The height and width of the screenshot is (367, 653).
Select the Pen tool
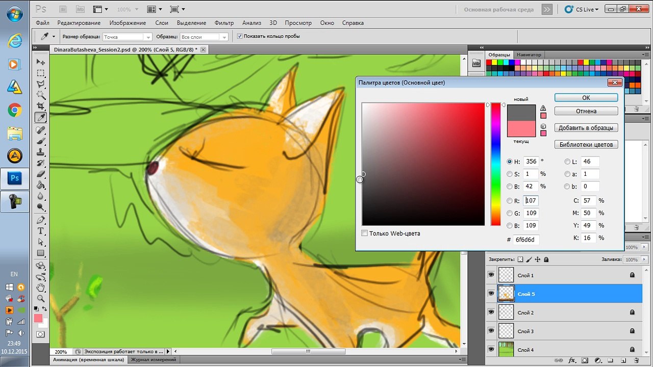coord(41,220)
